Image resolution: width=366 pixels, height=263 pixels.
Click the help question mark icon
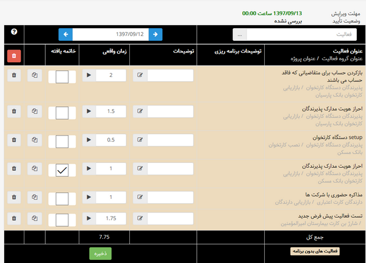pyautogui.click(x=14, y=32)
